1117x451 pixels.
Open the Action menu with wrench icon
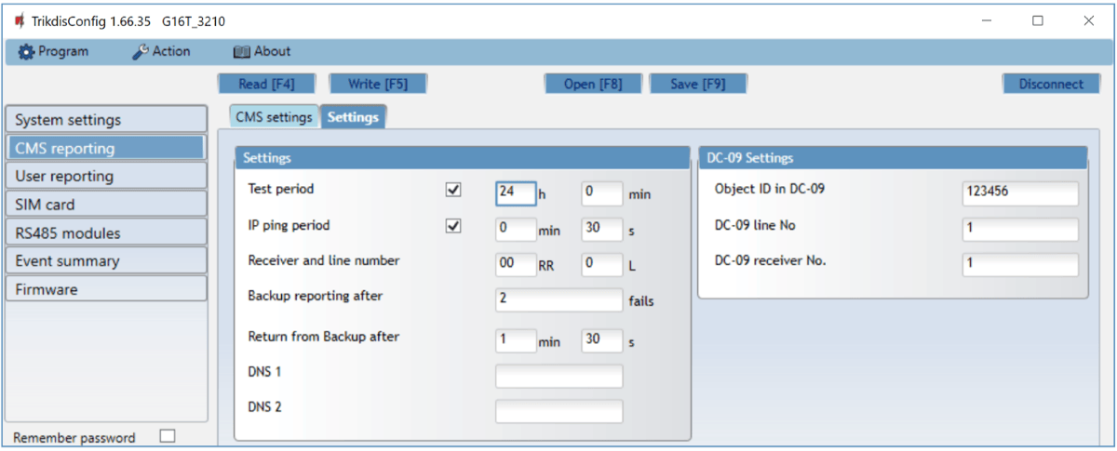tap(161, 52)
